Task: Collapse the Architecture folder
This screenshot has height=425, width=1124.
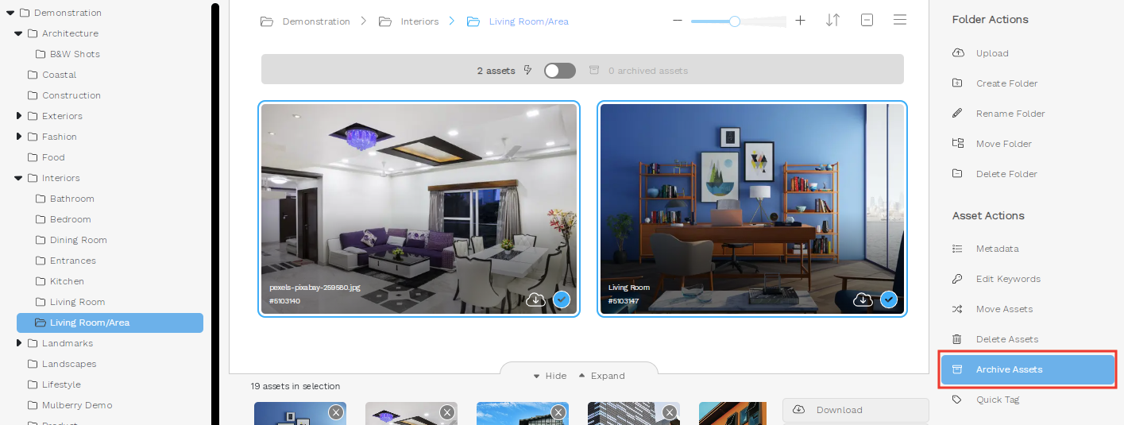Action: (x=19, y=33)
